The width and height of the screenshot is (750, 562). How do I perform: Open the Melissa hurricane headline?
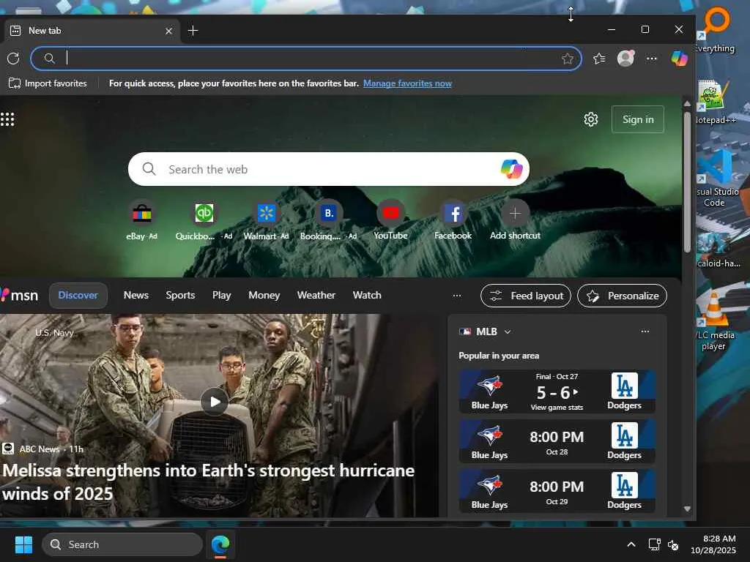[209, 482]
